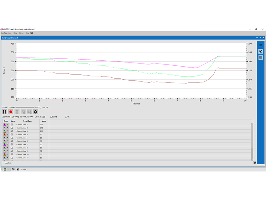Screen dimensions: 266x199
Task: Click the Value cell showing 322
Action: [42, 124]
